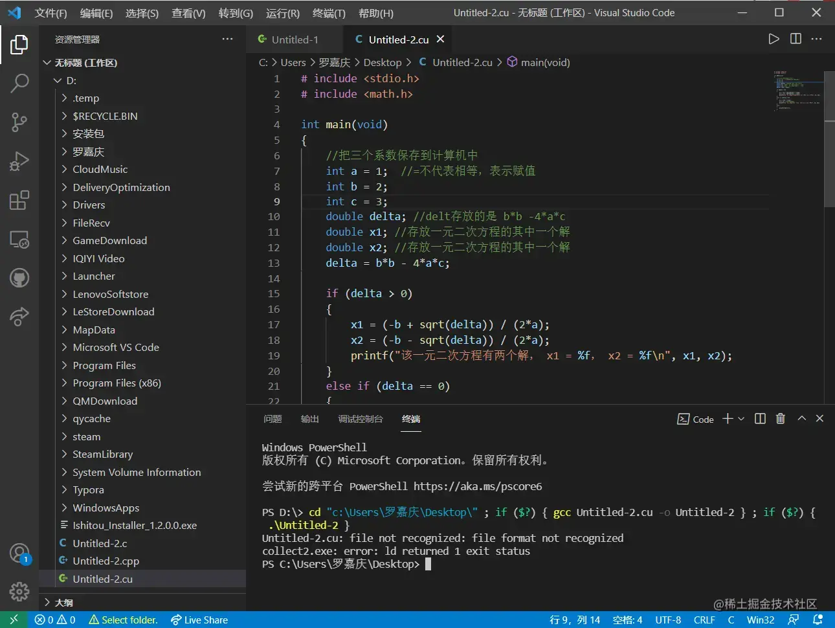Viewport: 835px width, 628px height.
Task: Open the Live Share view in activity bar
Action: (19, 317)
